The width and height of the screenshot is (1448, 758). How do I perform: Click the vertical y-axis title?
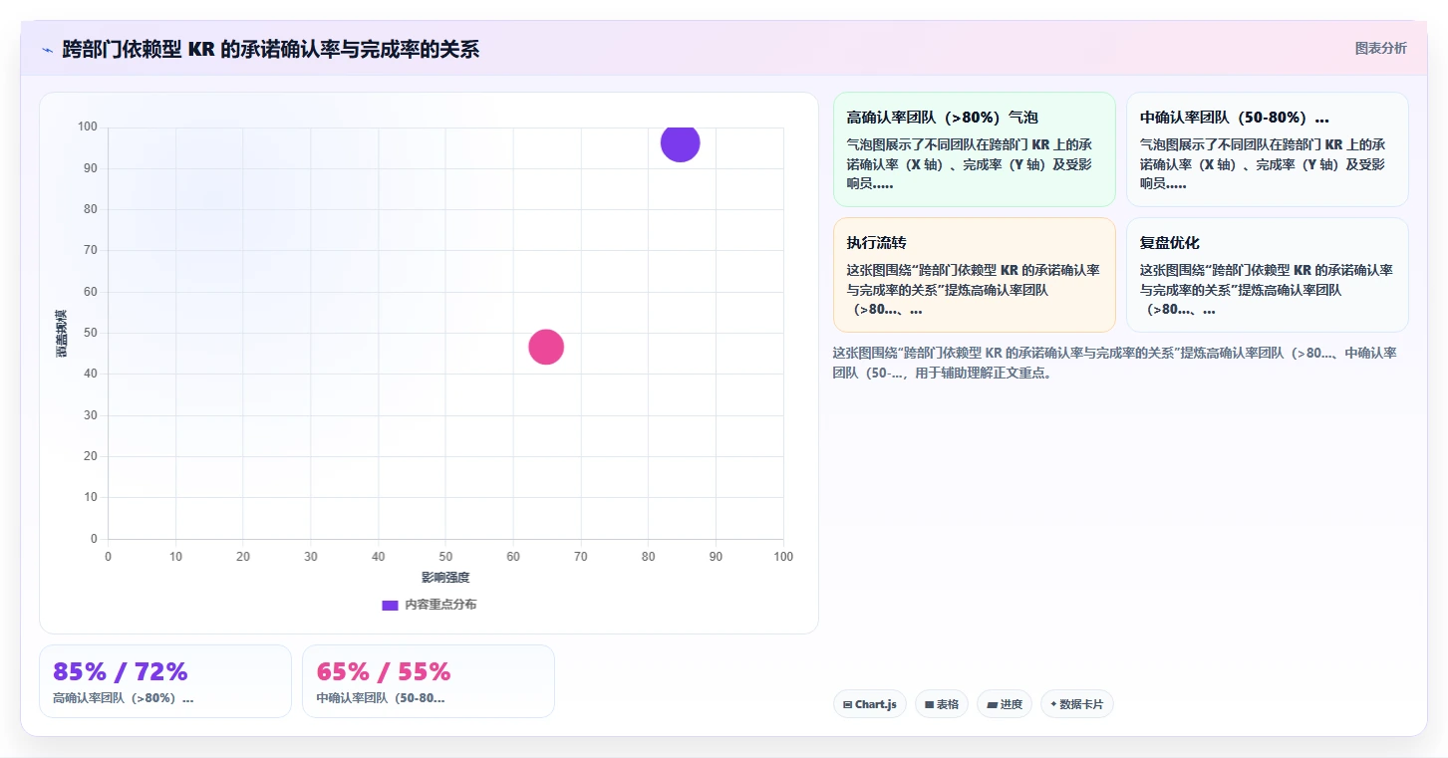click(x=62, y=333)
